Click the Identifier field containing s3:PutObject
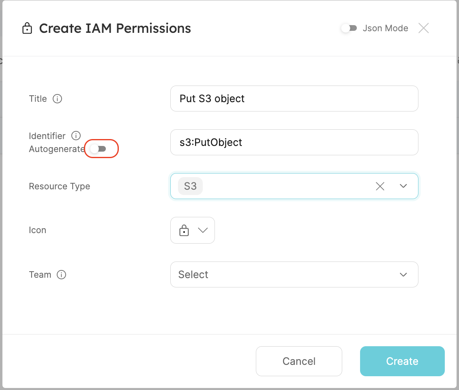Viewport: 459px width, 390px height. 294,142
